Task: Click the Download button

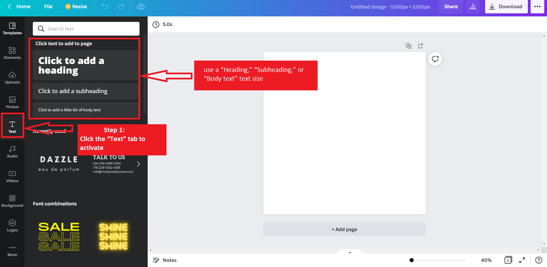Action: click(x=506, y=7)
